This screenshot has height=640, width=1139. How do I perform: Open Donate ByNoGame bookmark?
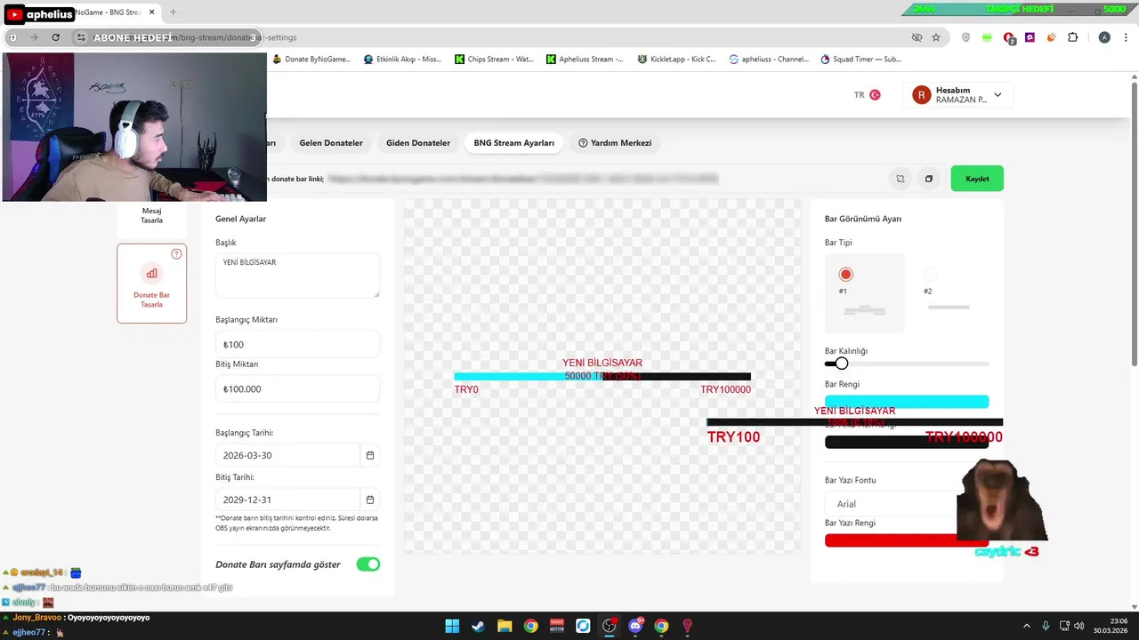311,60
